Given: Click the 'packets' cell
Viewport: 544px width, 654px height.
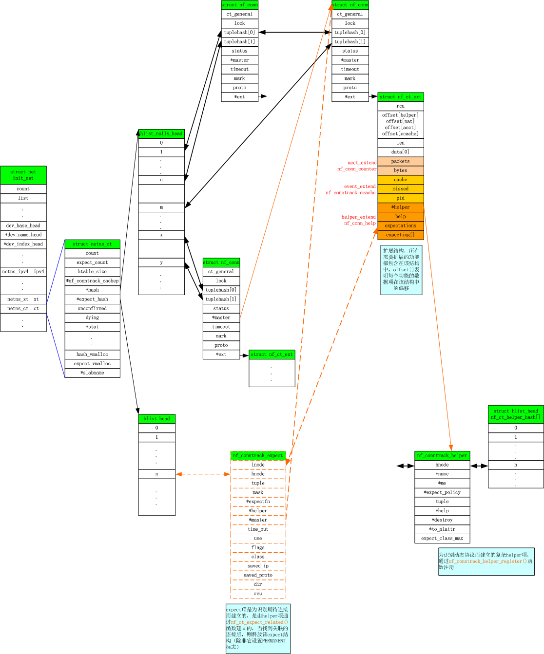Looking at the screenshot, I should [401, 162].
